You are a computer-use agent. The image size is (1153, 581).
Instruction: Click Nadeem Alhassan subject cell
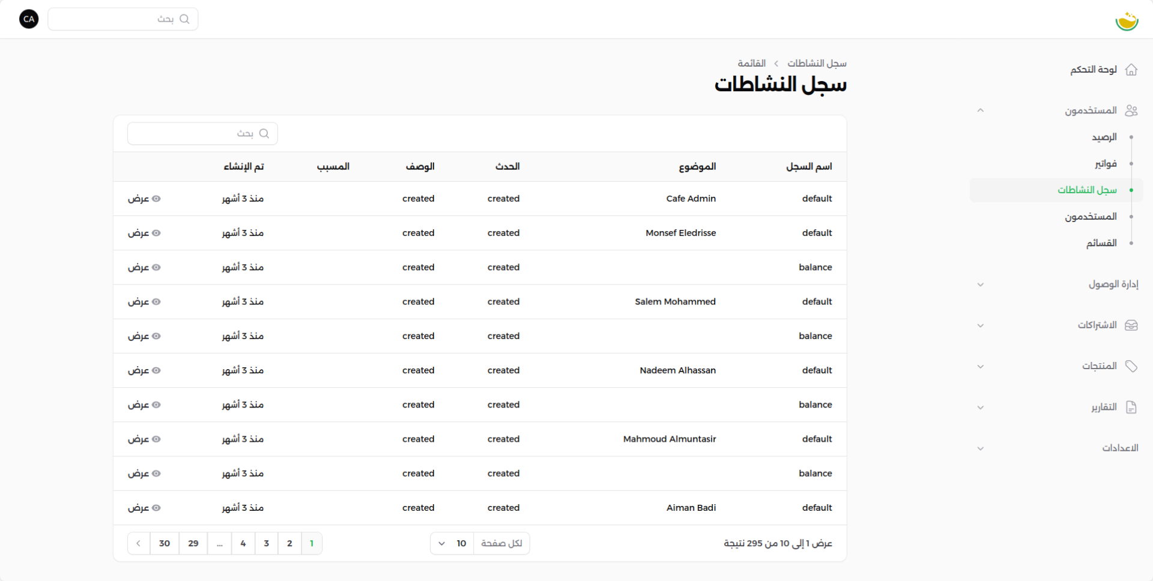pos(677,370)
